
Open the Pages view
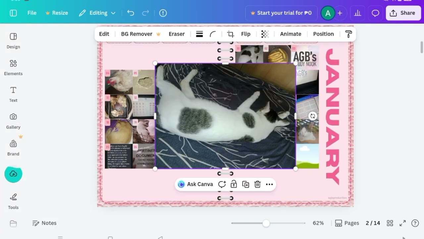(347, 223)
